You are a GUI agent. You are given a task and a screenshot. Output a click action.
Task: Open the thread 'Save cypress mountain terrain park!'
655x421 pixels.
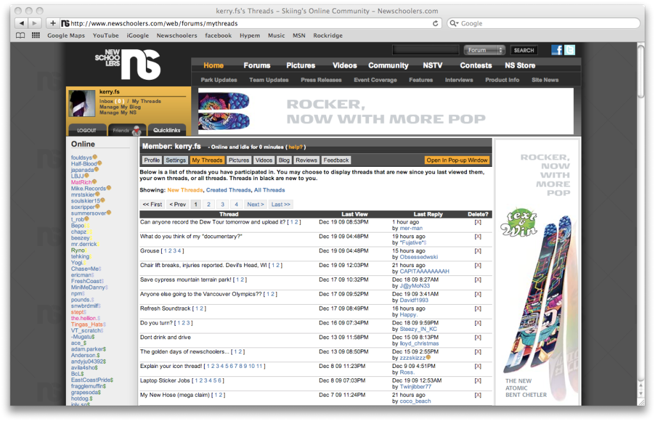tap(187, 279)
